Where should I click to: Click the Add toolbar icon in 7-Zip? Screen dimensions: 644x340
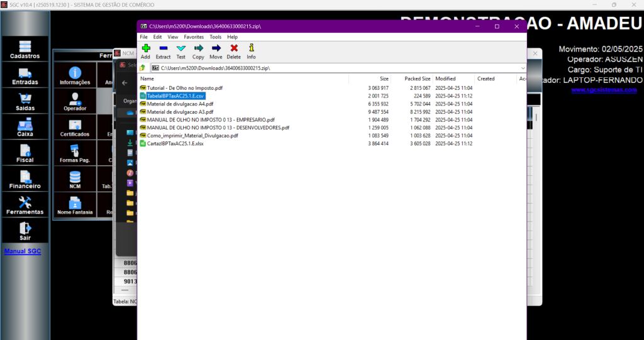tap(145, 48)
